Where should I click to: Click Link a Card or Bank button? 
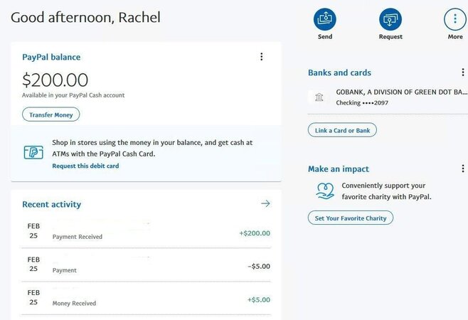tap(342, 130)
